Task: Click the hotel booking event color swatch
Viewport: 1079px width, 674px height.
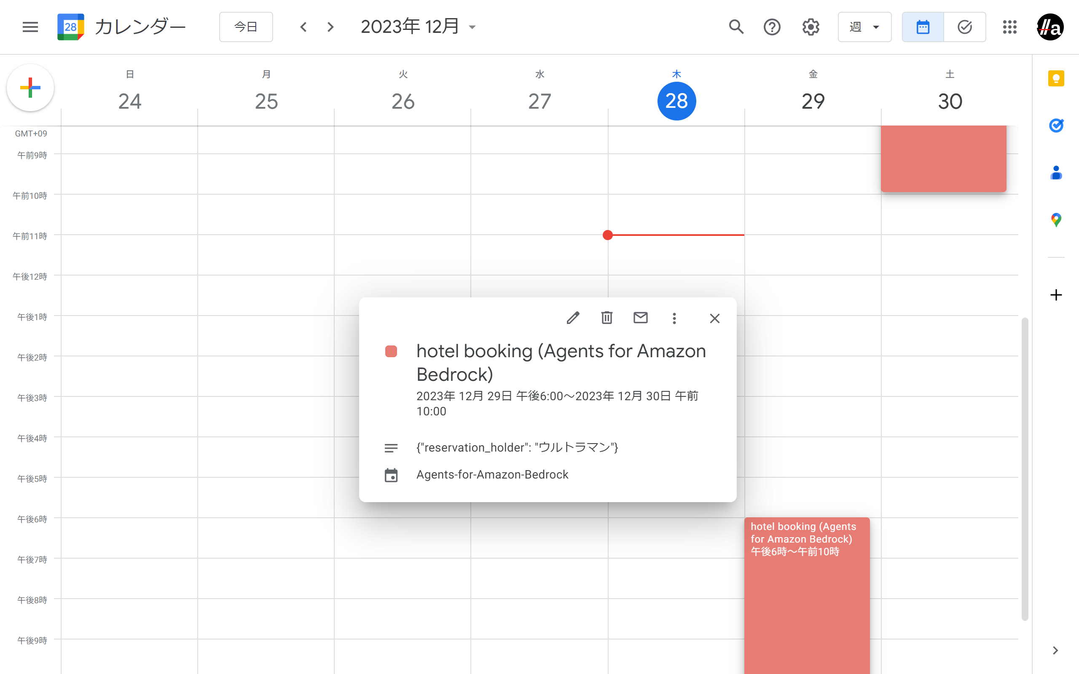Action: 391,352
